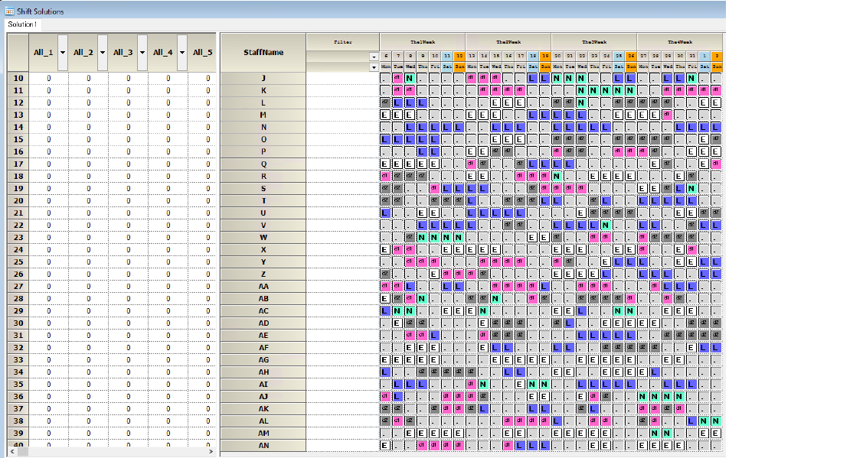Select the date 12 Sunday header cell
The height and width of the screenshot is (458, 850).
coord(459,56)
